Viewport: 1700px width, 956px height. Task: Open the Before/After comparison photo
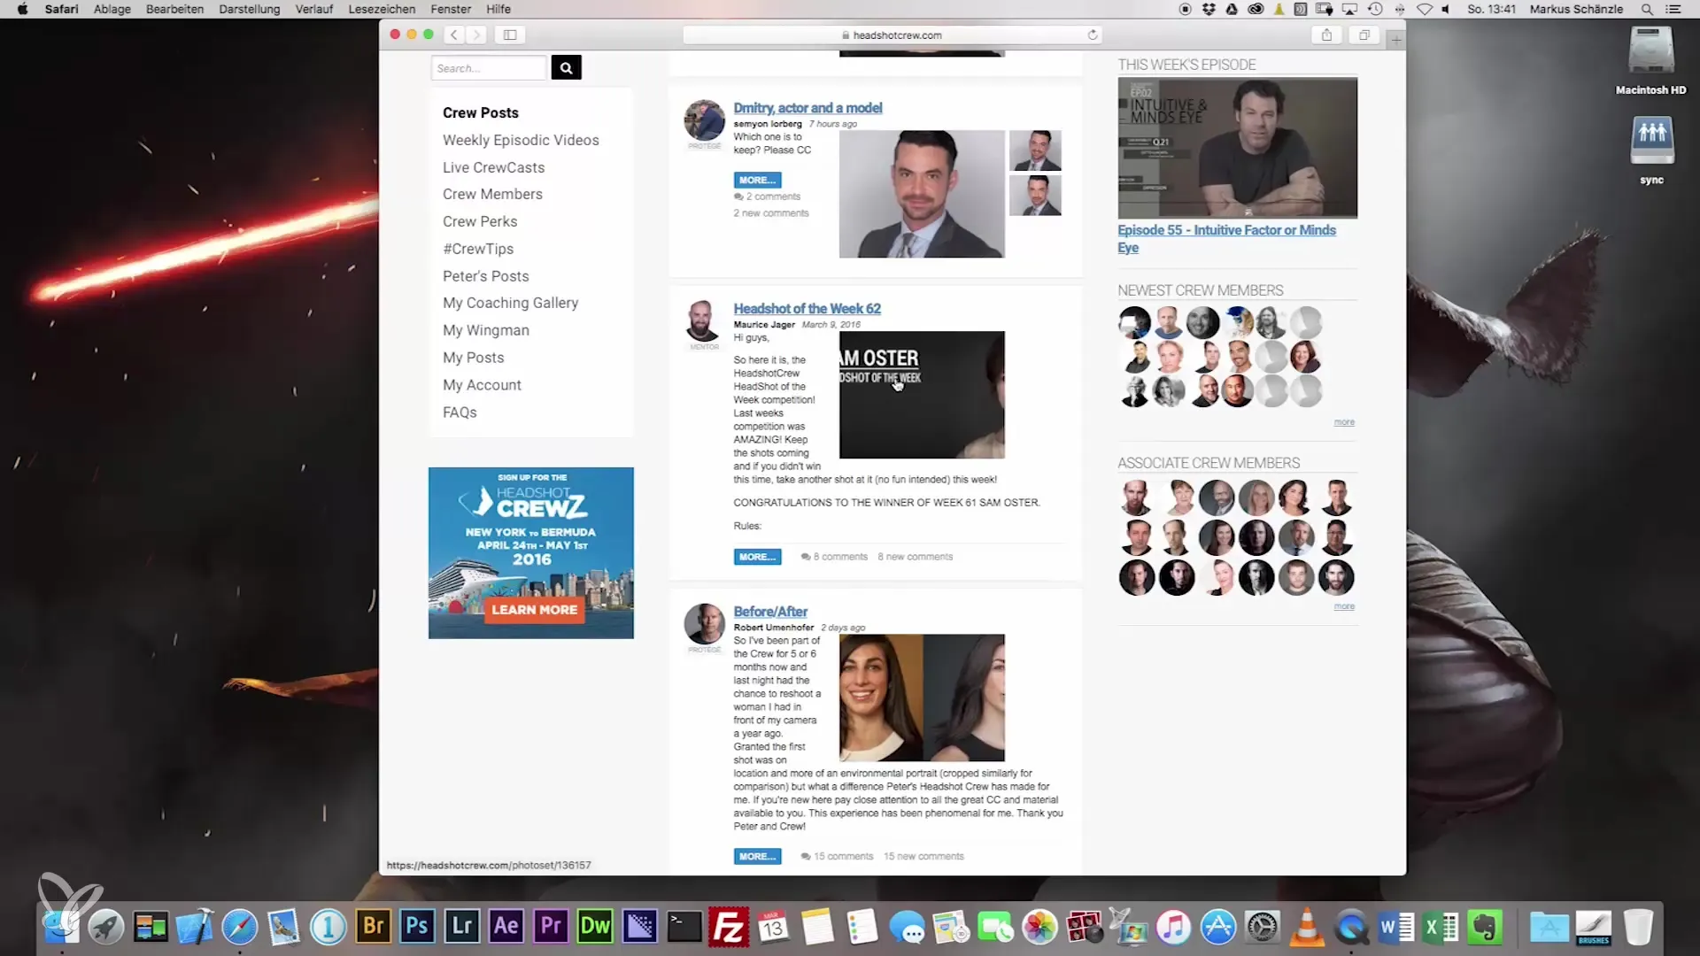(x=922, y=698)
